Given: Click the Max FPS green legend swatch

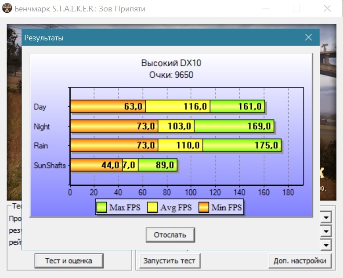Looking at the screenshot, I should pyautogui.click(x=101, y=207).
